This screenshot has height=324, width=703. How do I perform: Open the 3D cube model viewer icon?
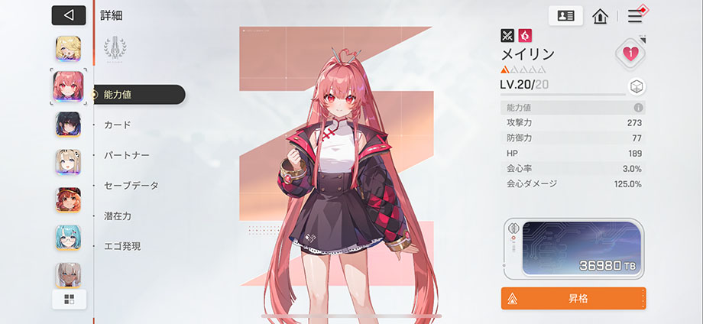pyautogui.click(x=636, y=86)
